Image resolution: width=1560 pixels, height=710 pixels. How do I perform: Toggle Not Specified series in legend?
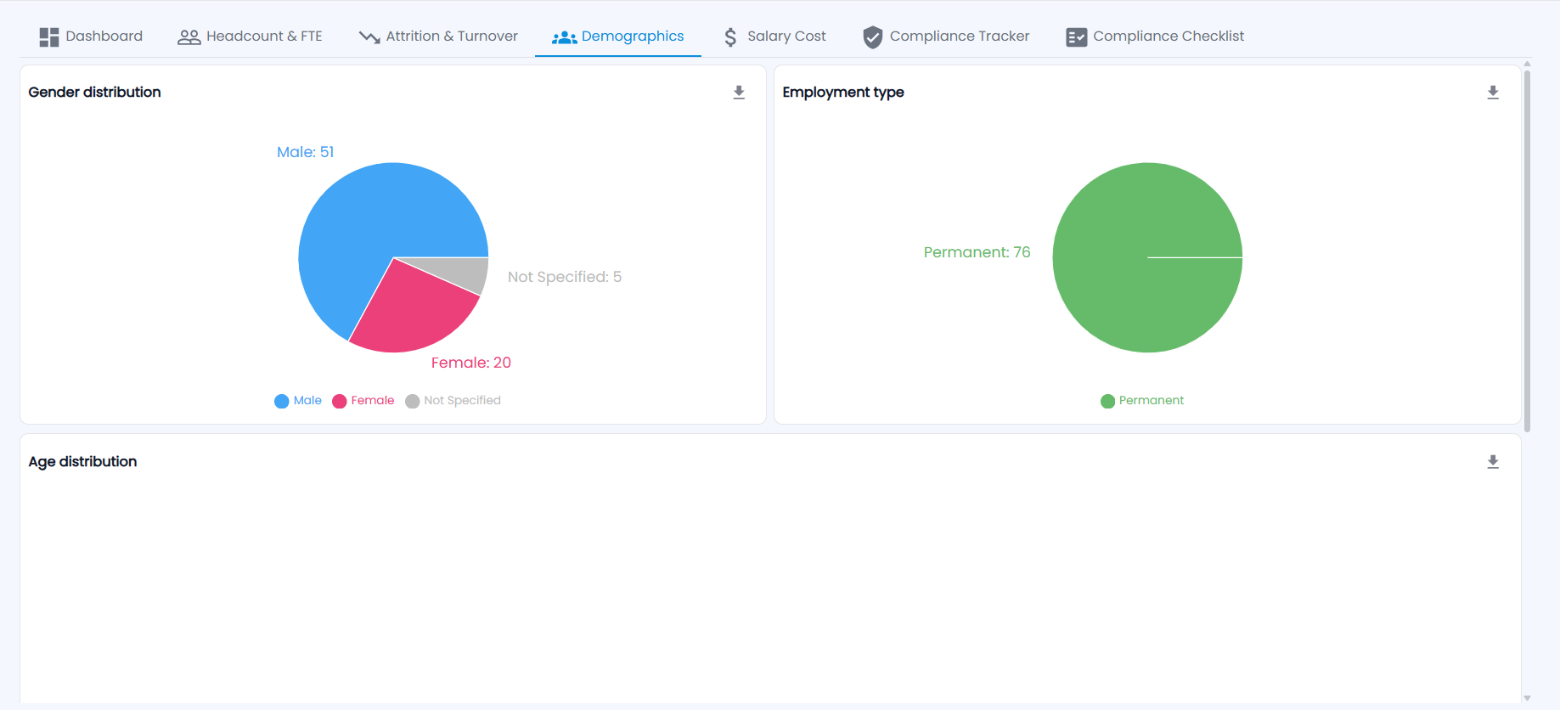453,401
